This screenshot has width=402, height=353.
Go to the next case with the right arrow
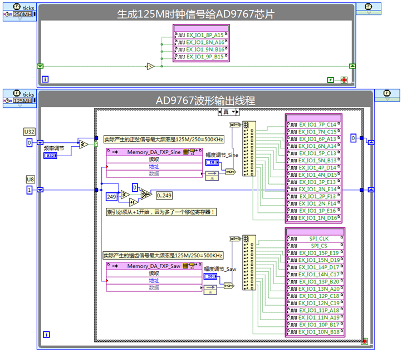click(x=238, y=112)
